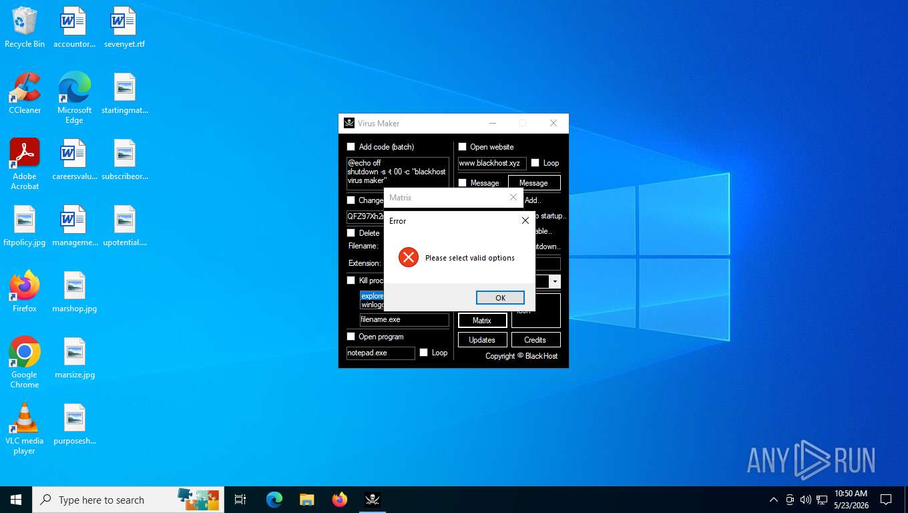Viewport: 908px width, 513px height.
Task: Click the Copyright BlackHost text
Action: (521, 356)
